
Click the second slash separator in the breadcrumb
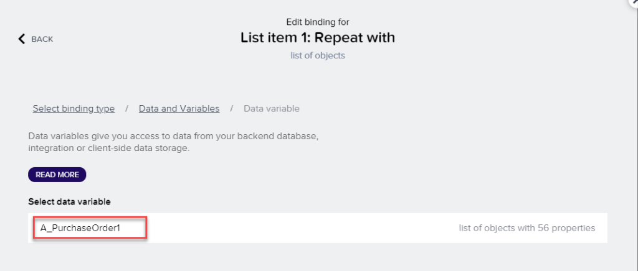coord(231,109)
